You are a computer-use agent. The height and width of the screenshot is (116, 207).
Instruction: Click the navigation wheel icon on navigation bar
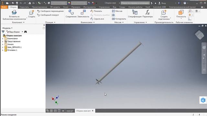204,47
